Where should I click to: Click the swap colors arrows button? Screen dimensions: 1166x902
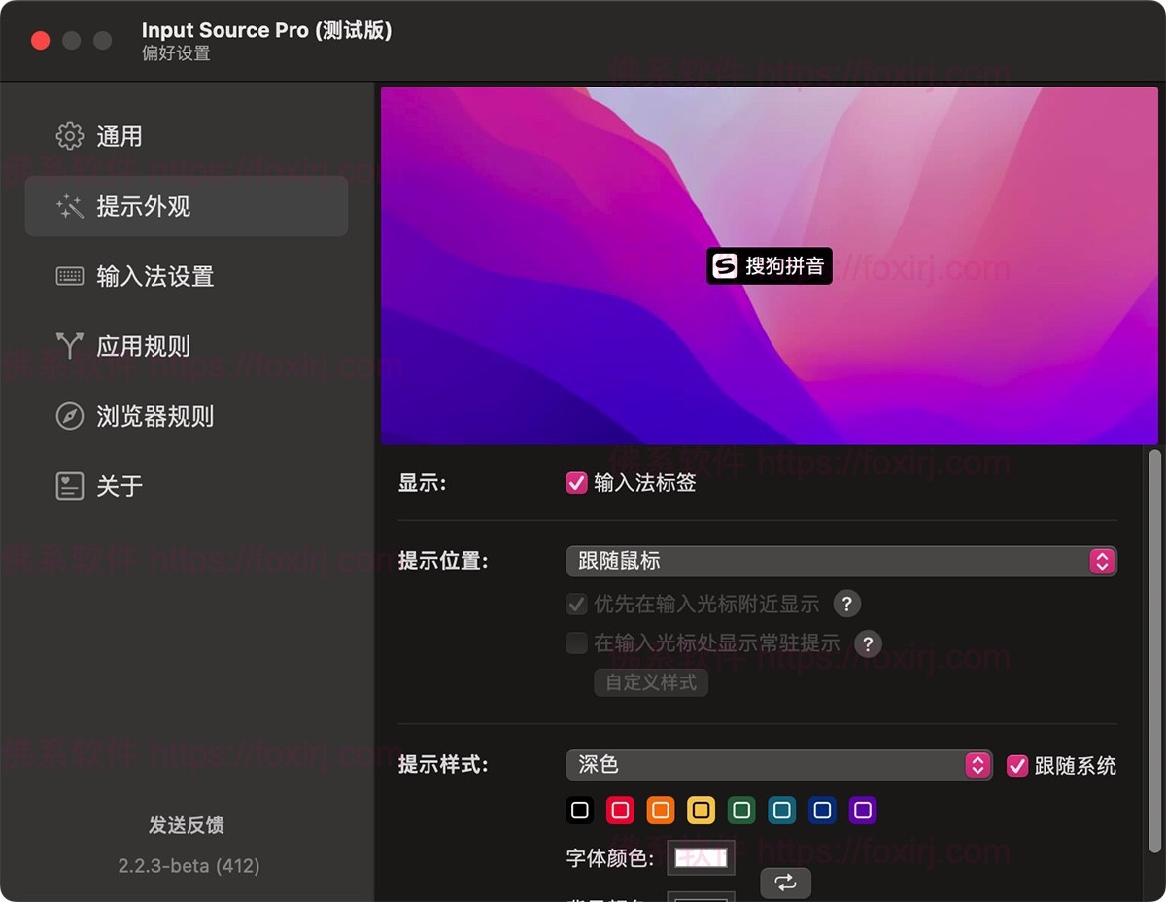785,882
